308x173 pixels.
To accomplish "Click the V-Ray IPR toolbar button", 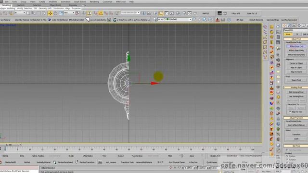I will 235,13.
